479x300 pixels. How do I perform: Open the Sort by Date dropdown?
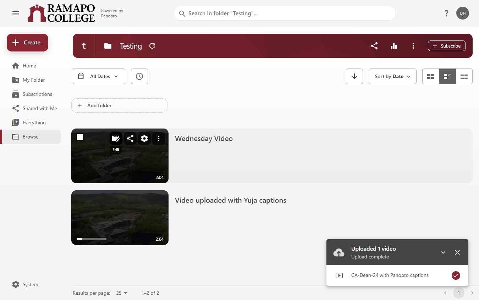393,76
